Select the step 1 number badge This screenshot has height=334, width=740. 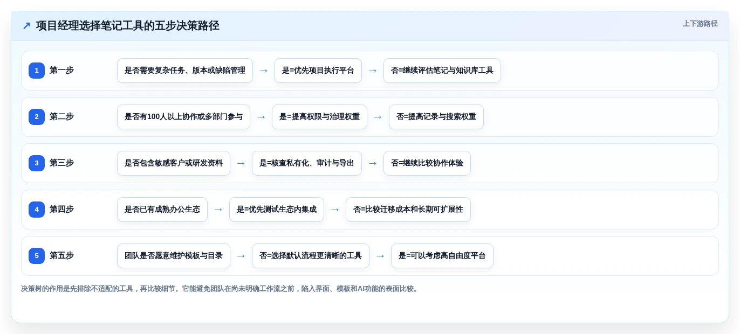point(37,71)
